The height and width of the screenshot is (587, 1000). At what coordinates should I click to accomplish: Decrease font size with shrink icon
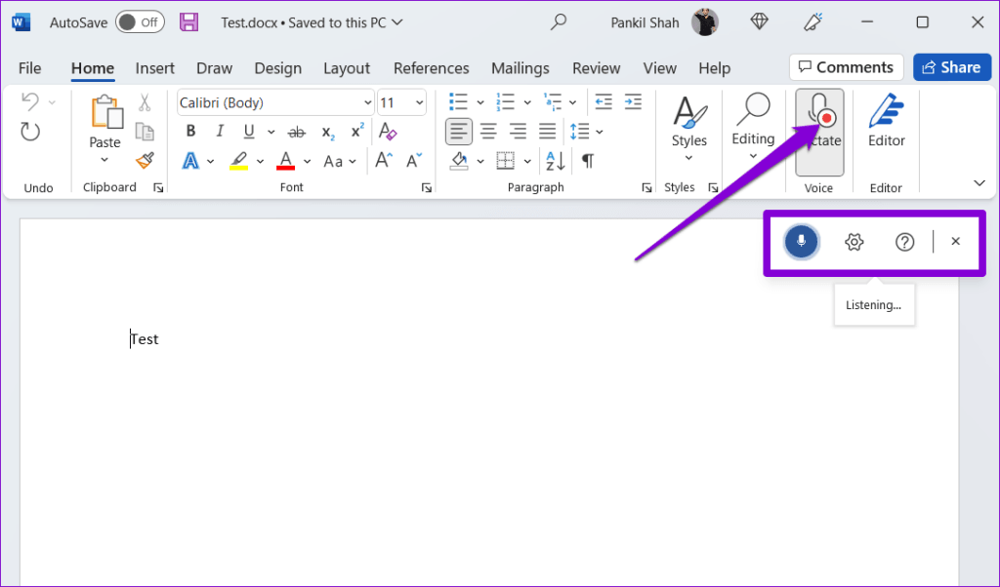[x=414, y=161]
